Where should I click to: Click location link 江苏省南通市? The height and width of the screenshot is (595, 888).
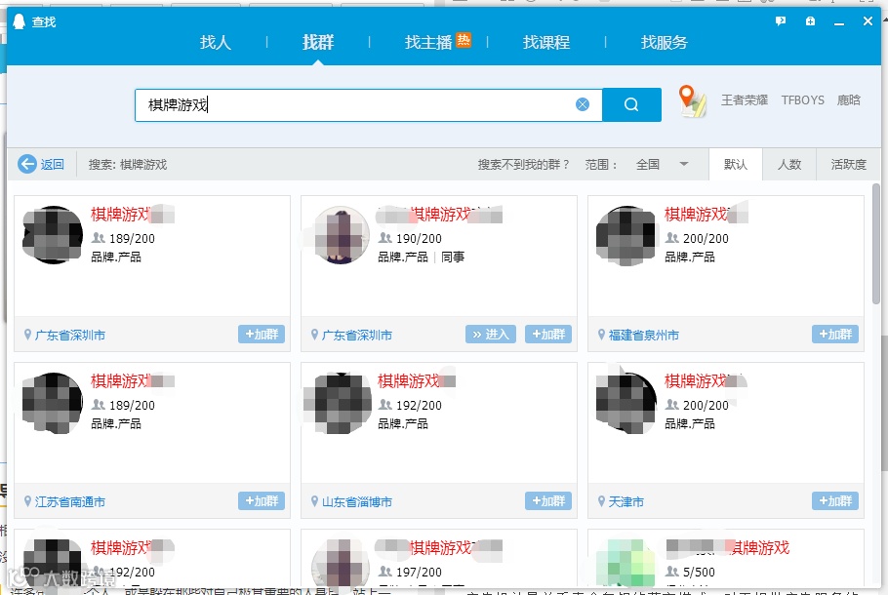point(69,501)
